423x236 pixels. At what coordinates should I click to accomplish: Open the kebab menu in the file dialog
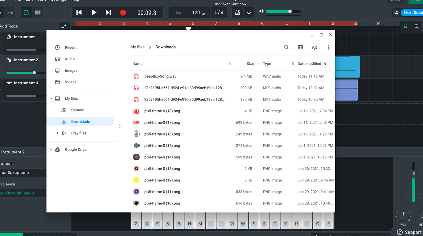pos(328,47)
